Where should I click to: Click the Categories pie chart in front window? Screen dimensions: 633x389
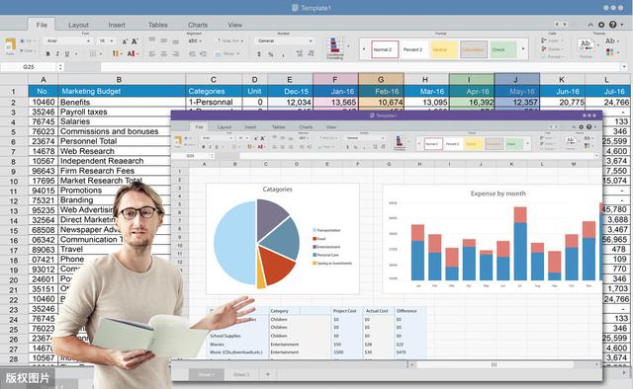coord(257,244)
